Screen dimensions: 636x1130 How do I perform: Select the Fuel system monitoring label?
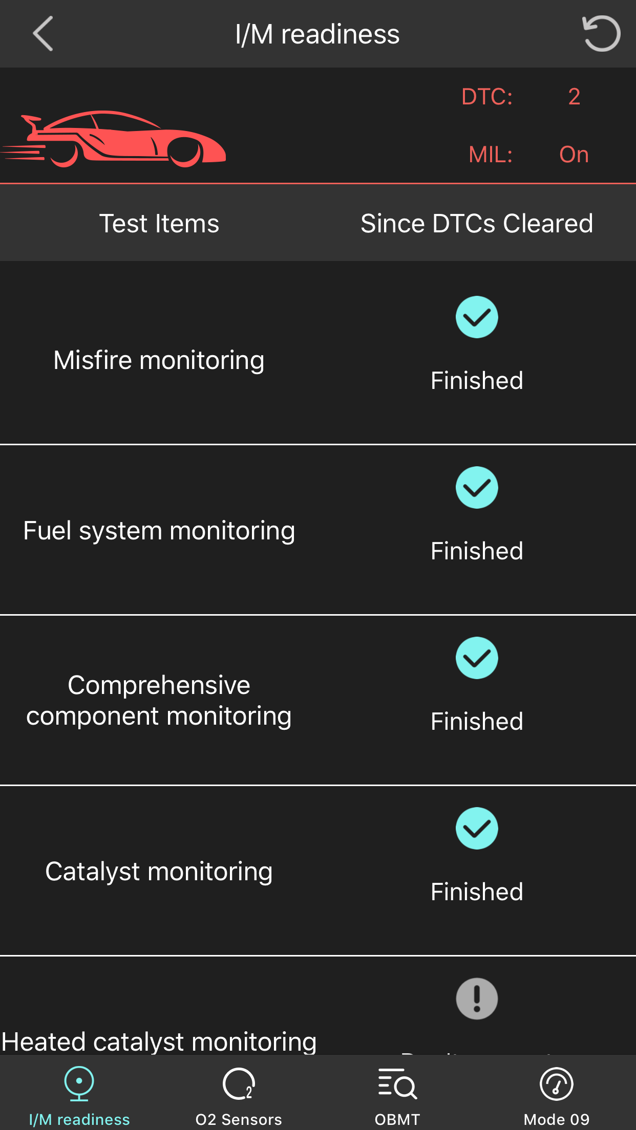(159, 531)
